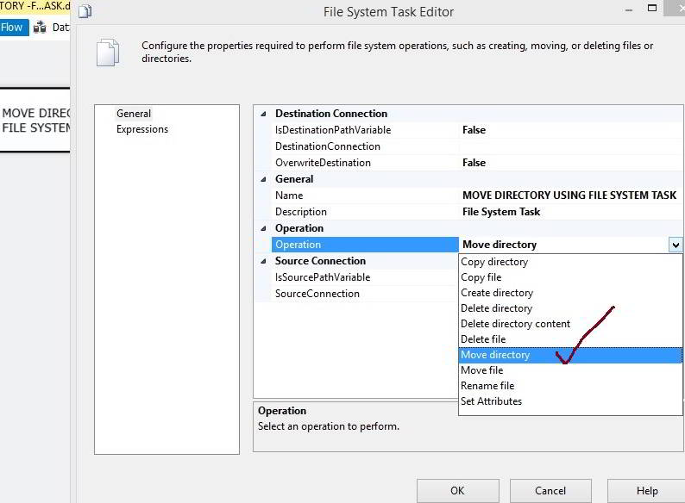Collapse the Source Connection section
This screenshot has width=685, height=503.
tap(263, 261)
